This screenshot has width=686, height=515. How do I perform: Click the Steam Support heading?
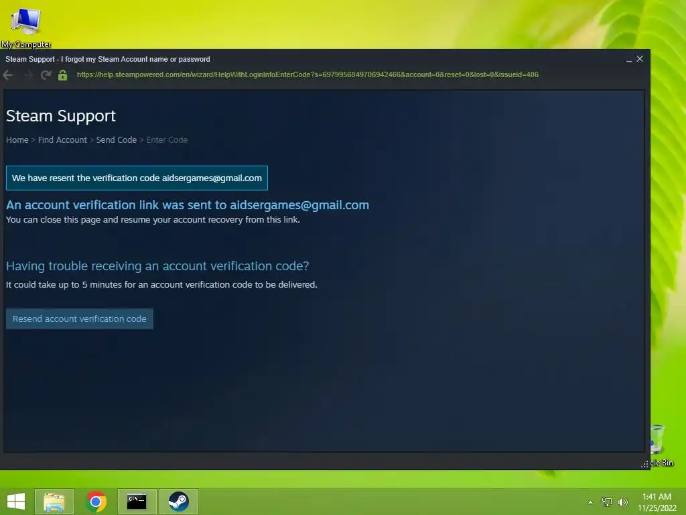tap(61, 116)
